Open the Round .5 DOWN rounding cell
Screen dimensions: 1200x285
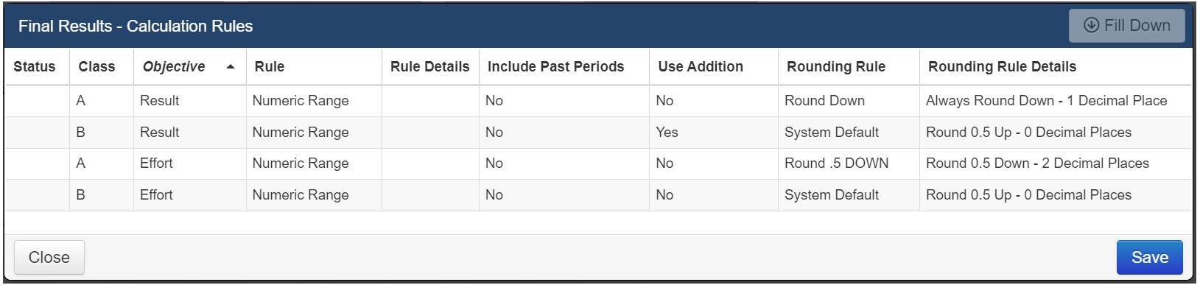pos(849,163)
